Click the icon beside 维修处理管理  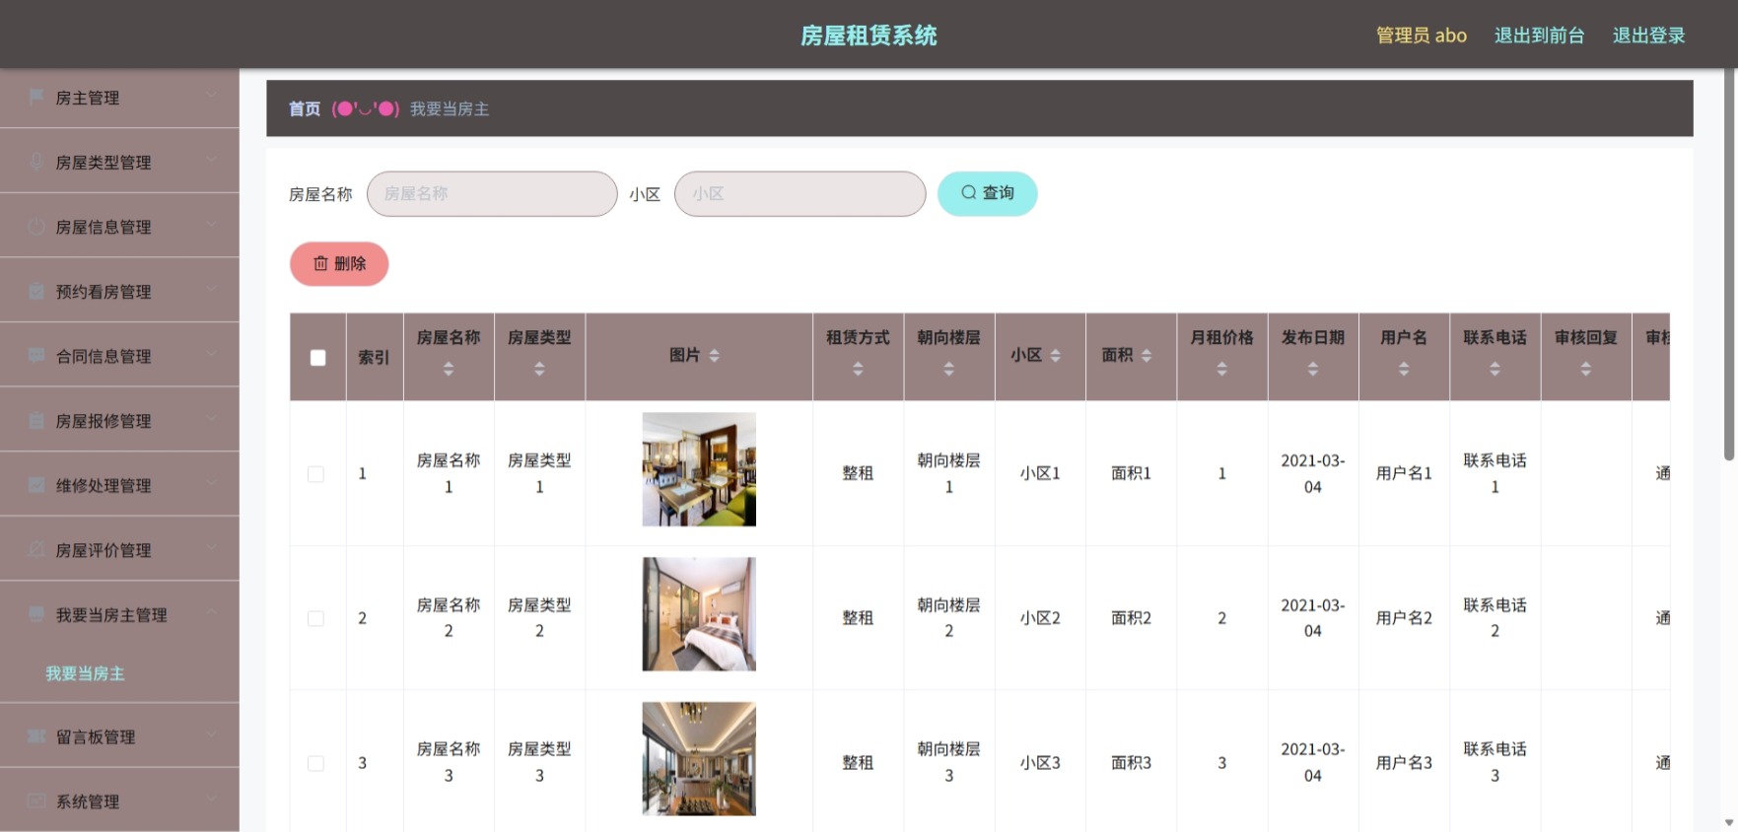coord(36,485)
